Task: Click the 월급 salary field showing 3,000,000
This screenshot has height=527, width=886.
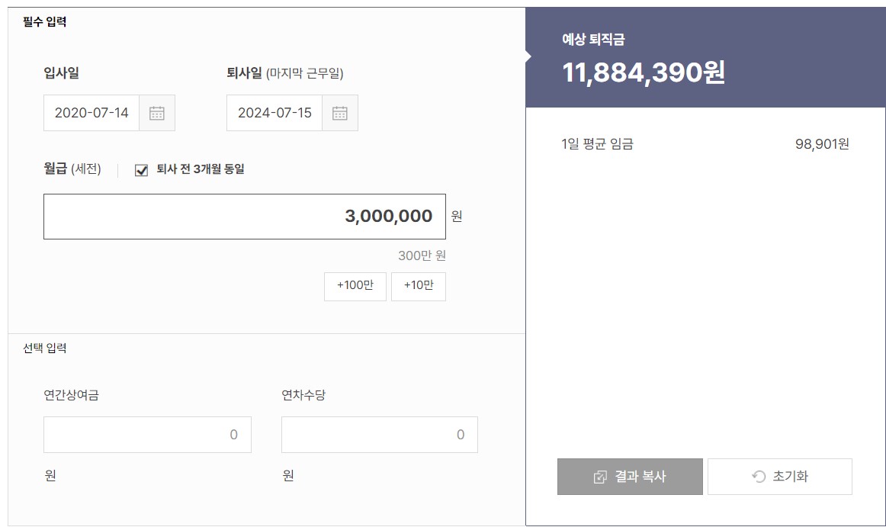Action: click(x=244, y=216)
